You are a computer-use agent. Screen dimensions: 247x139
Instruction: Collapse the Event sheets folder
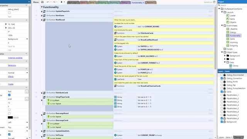tap(222, 25)
